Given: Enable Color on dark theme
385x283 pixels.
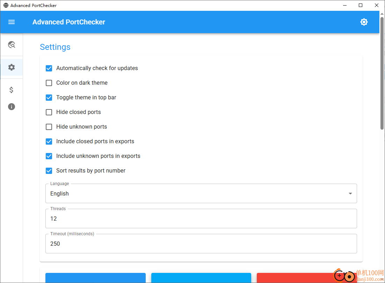Looking at the screenshot, I should [49, 83].
